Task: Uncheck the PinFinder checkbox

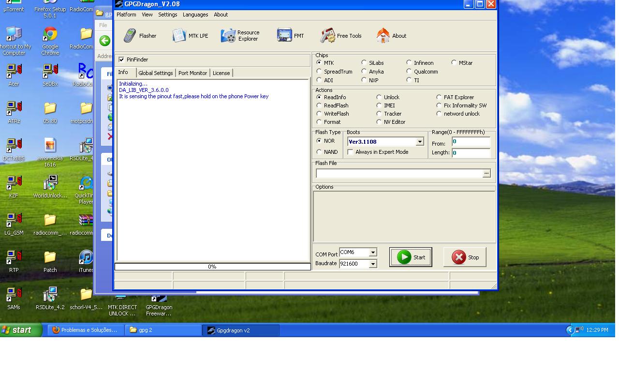Action: [121, 60]
